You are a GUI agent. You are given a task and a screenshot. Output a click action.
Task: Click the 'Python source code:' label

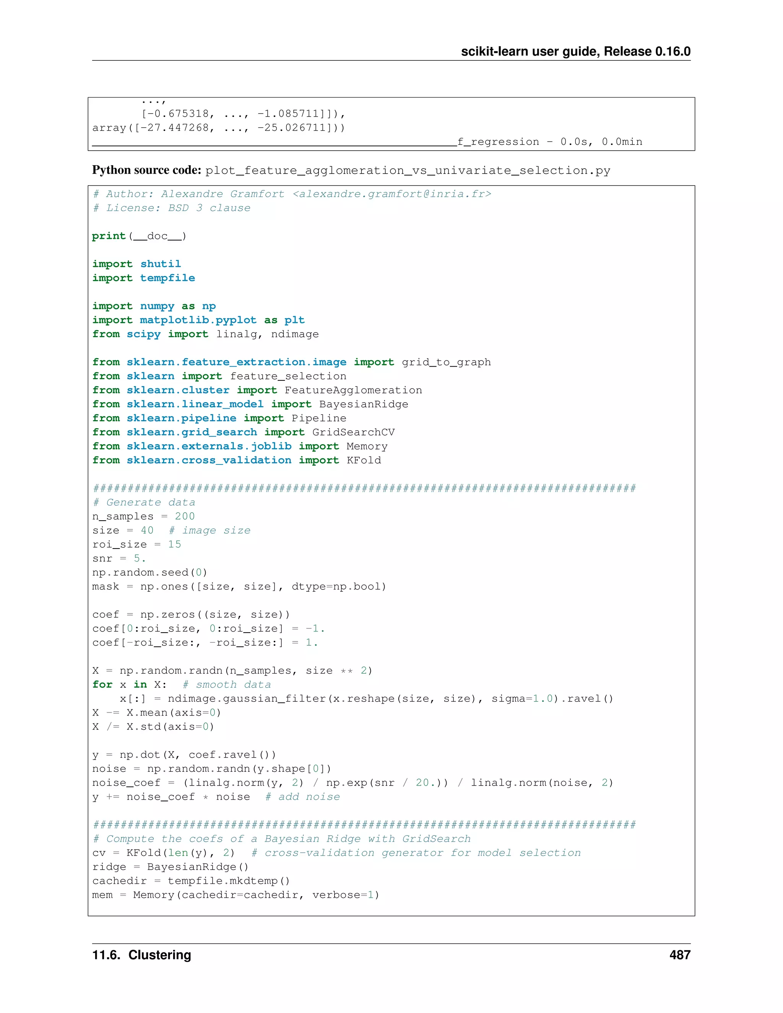click(146, 170)
